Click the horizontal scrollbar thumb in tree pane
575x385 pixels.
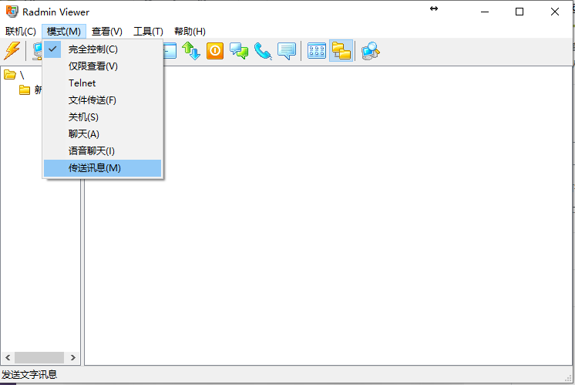pos(39,357)
